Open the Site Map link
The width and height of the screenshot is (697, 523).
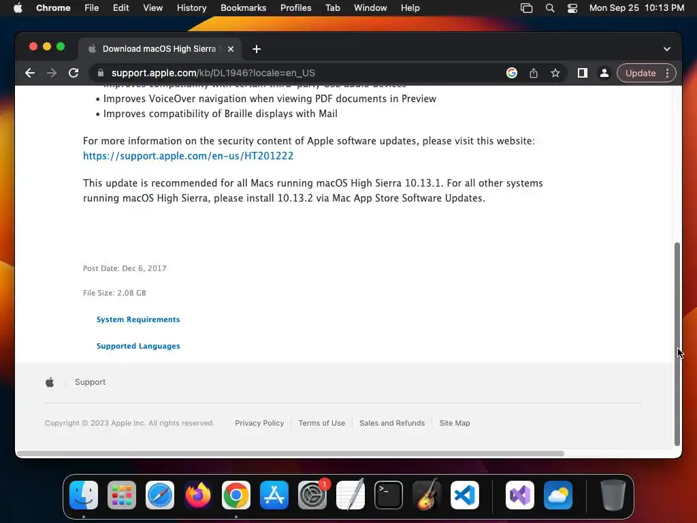pyautogui.click(x=455, y=423)
